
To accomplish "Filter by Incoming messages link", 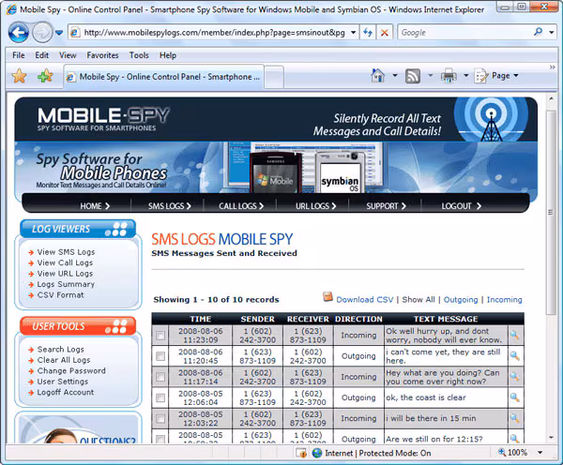I will pos(505,300).
